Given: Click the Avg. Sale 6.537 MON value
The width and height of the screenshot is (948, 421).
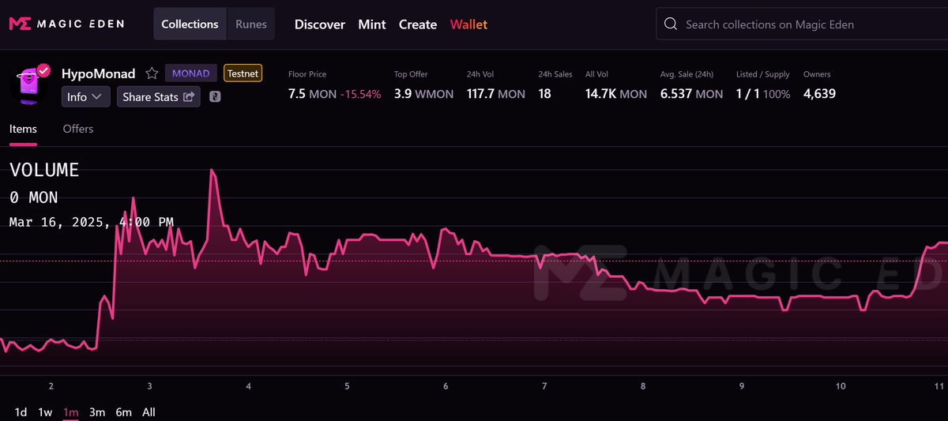Looking at the screenshot, I should [x=691, y=94].
